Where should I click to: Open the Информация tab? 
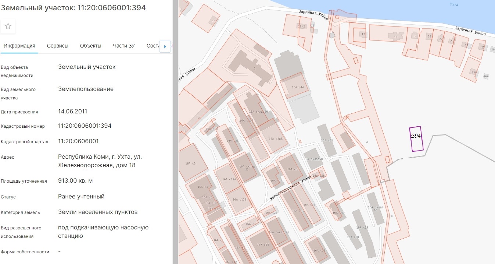click(x=19, y=46)
